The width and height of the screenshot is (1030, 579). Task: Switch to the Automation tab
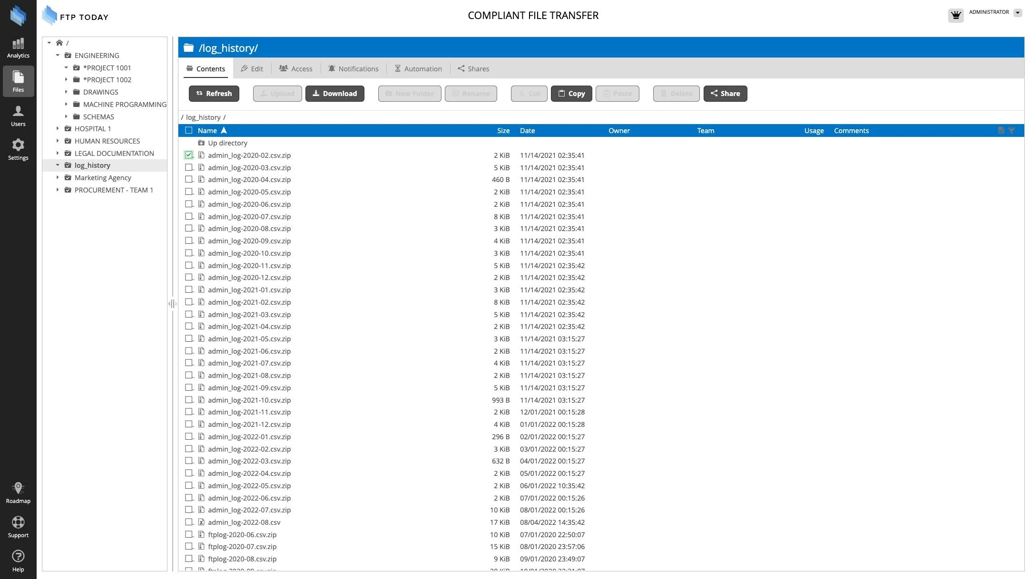click(x=418, y=68)
